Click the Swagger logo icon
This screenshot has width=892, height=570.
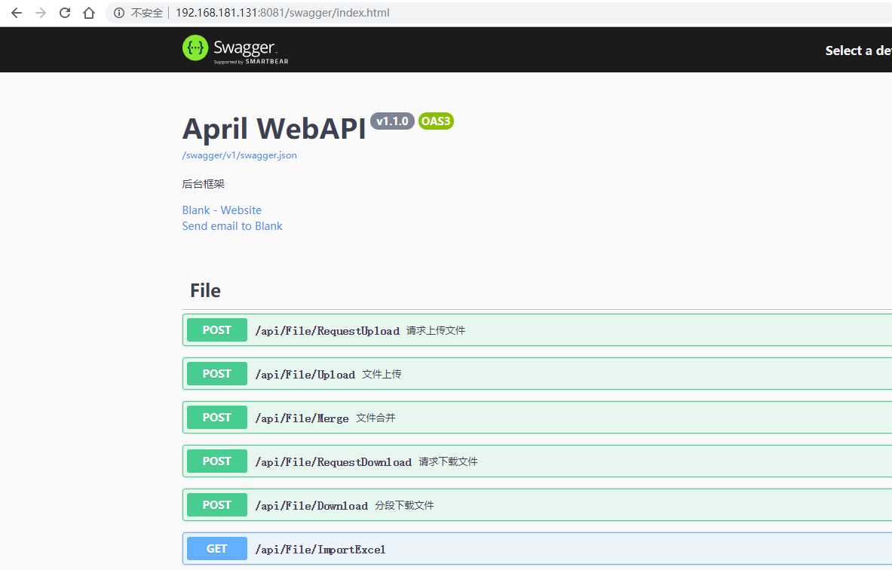195,47
